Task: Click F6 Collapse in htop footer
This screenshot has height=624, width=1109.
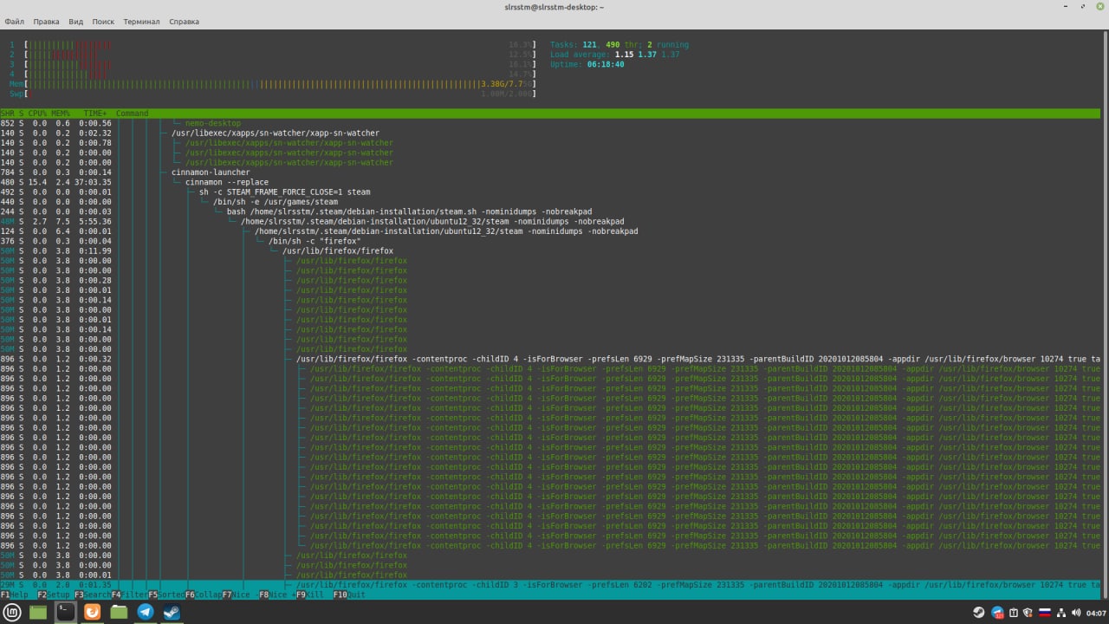Action: click(203, 595)
